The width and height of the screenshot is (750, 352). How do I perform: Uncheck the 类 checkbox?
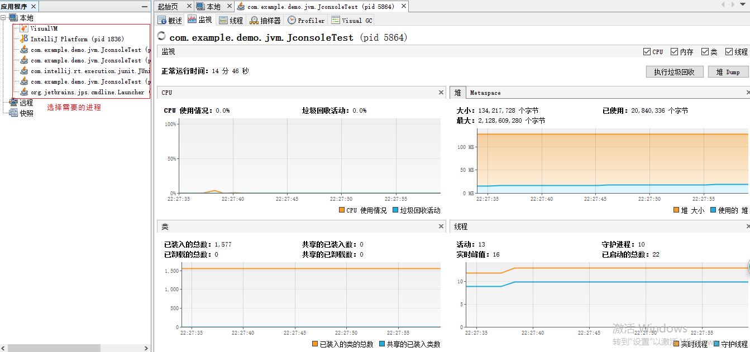705,51
